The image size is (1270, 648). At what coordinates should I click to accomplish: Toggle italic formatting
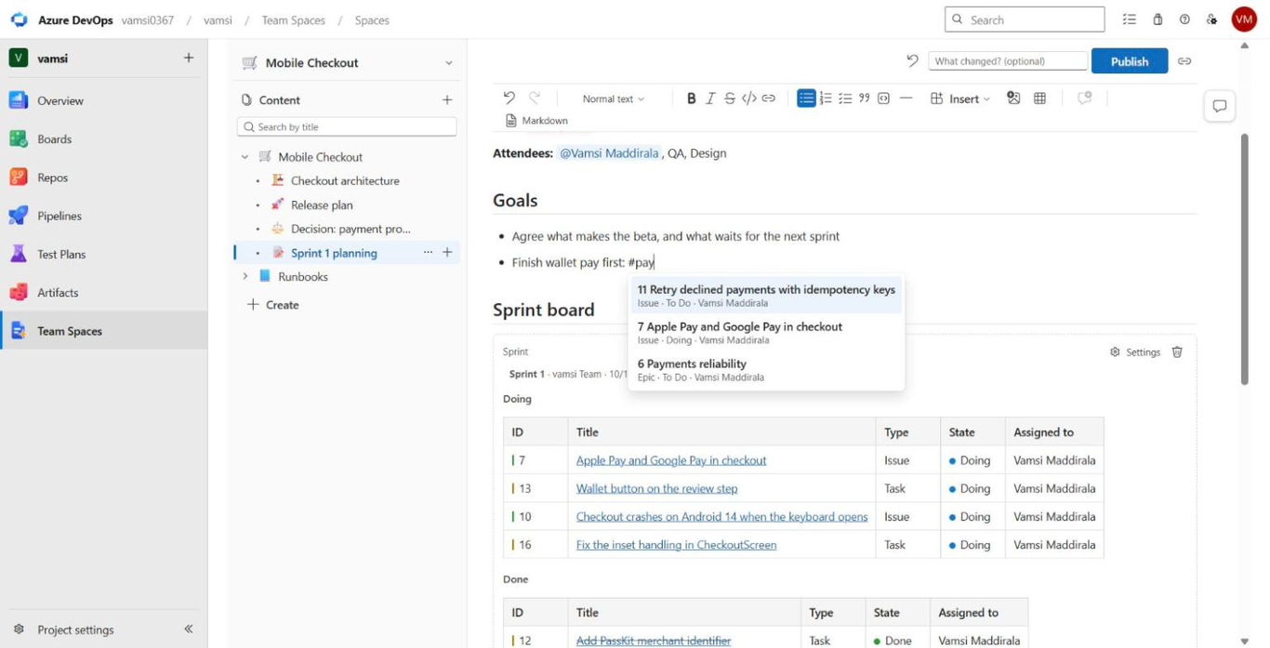pyautogui.click(x=710, y=99)
